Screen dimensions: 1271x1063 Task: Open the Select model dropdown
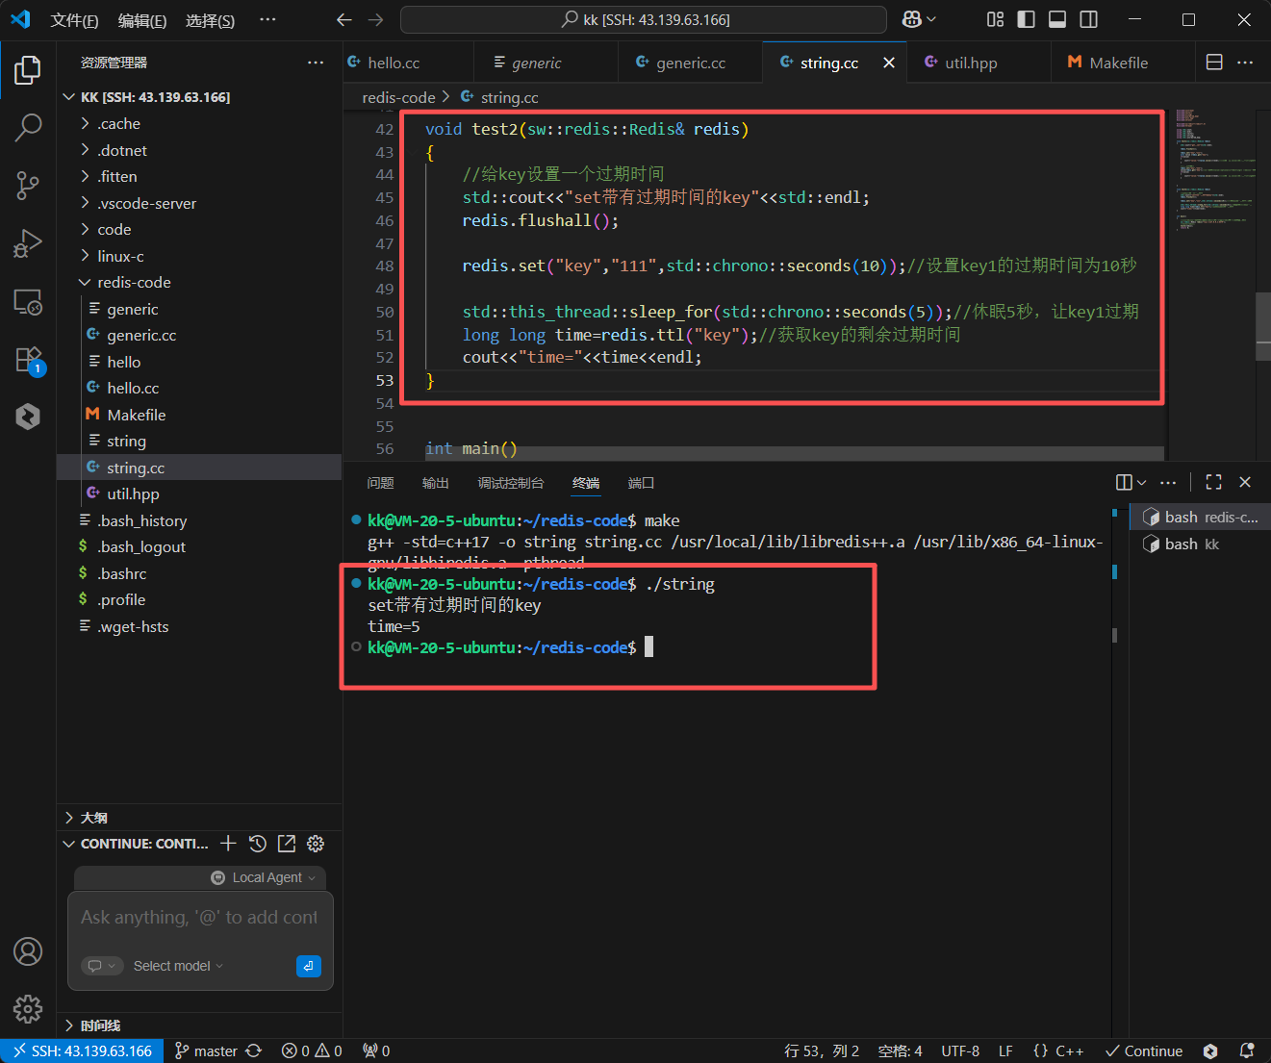tap(178, 966)
